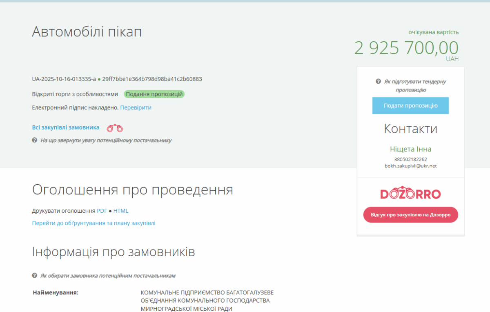Click the email bokh.zakupivli@ukr.net
490x312 pixels.
click(x=410, y=166)
